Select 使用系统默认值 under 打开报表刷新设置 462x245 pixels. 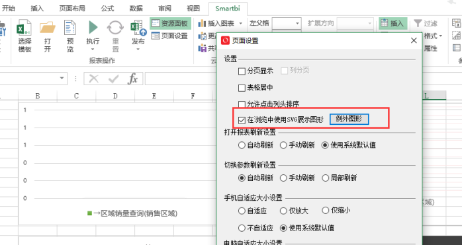tap(325, 145)
